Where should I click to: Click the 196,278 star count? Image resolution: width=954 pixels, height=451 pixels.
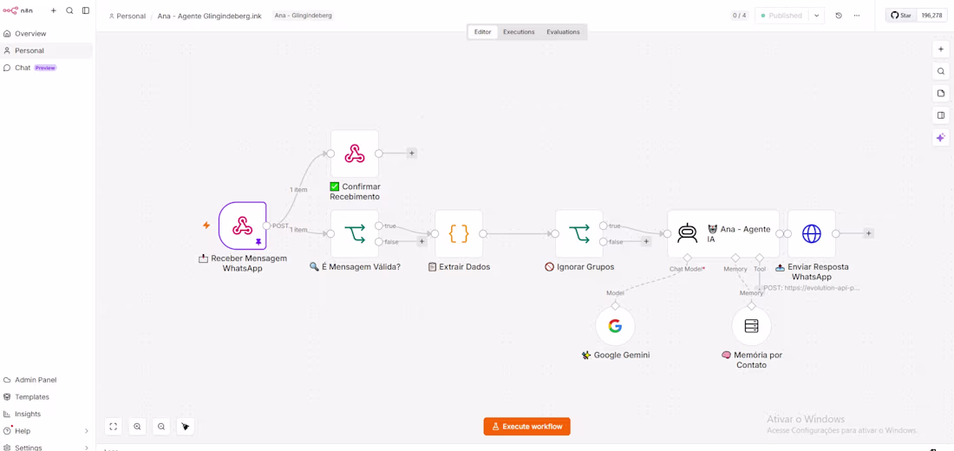click(x=931, y=16)
